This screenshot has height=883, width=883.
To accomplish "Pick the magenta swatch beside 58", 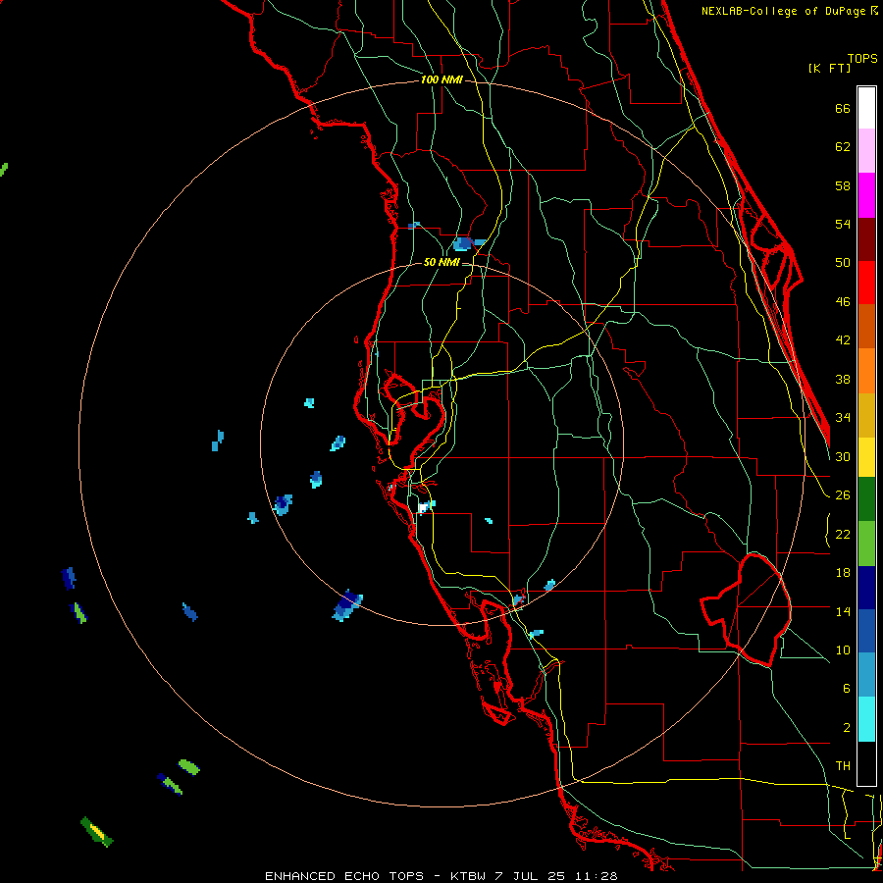I will (866, 195).
